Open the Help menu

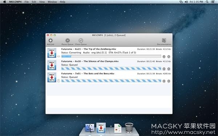click(62, 2)
